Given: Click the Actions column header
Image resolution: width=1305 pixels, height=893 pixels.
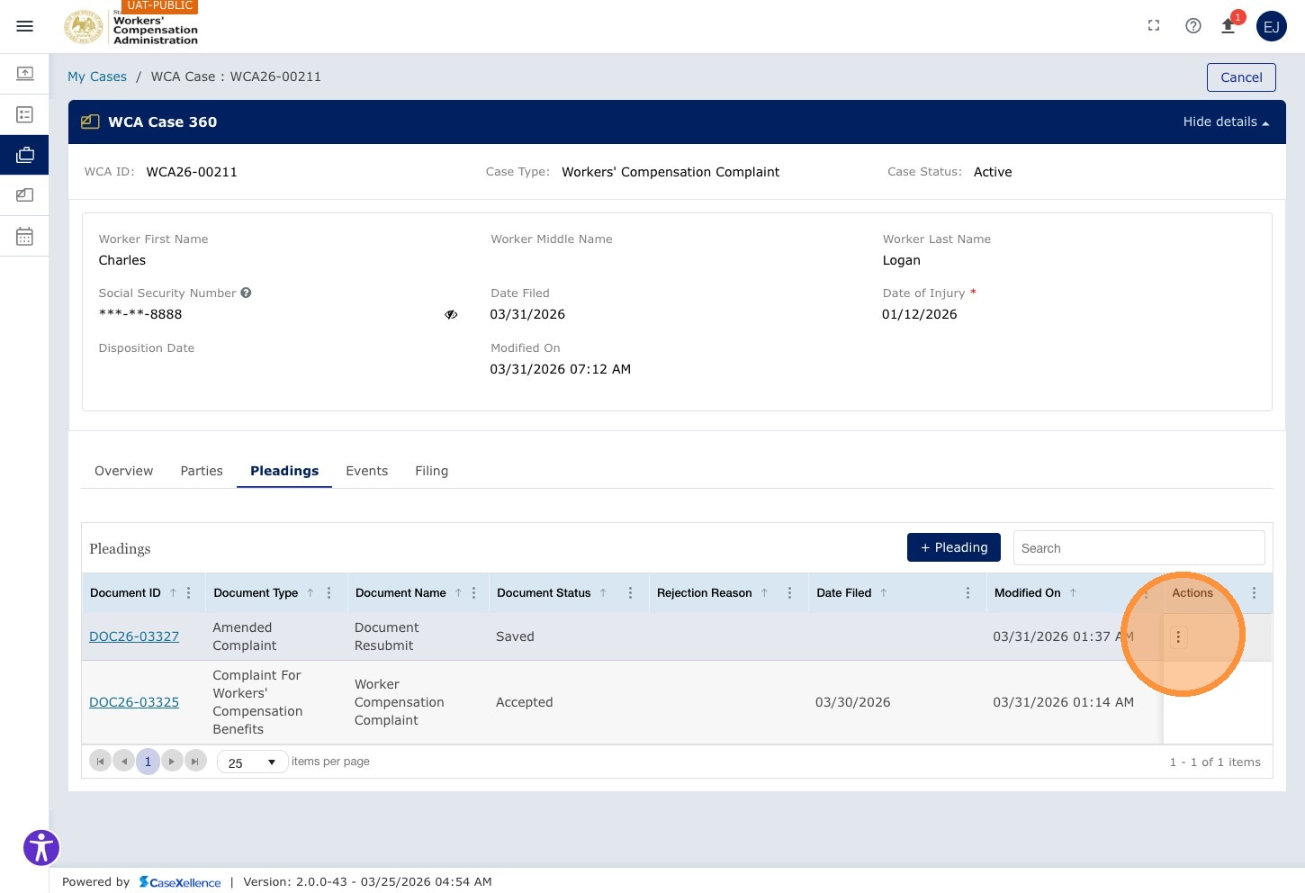Looking at the screenshot, I should coord(1192,593).
